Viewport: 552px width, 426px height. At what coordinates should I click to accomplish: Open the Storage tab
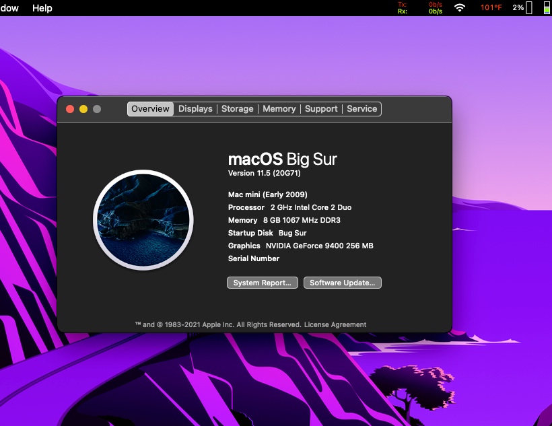click(x=237, y=109)
